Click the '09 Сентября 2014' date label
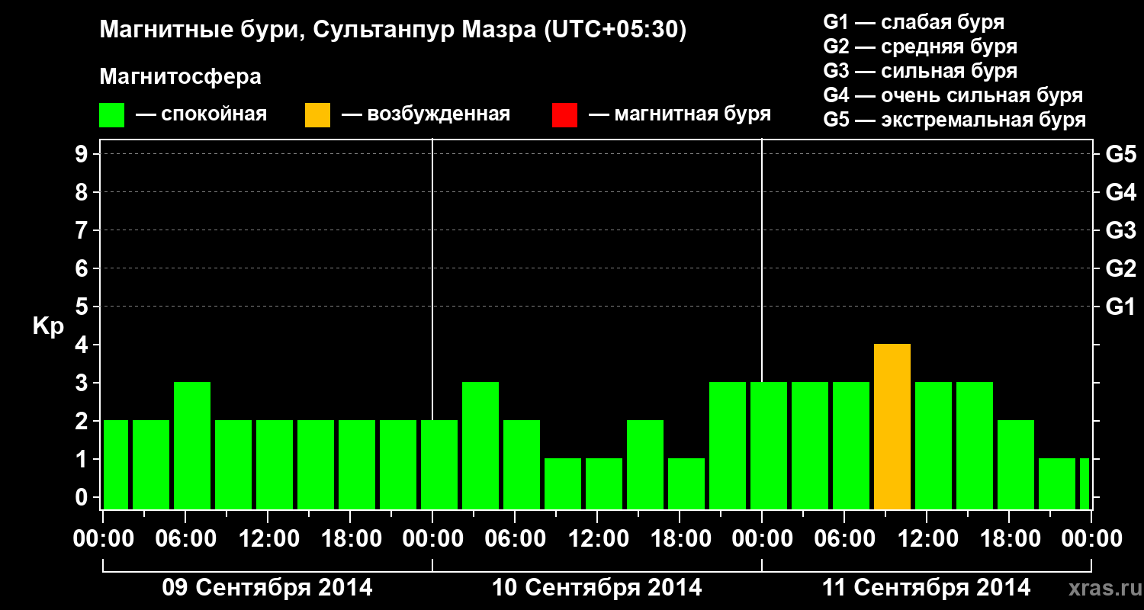 267,588
